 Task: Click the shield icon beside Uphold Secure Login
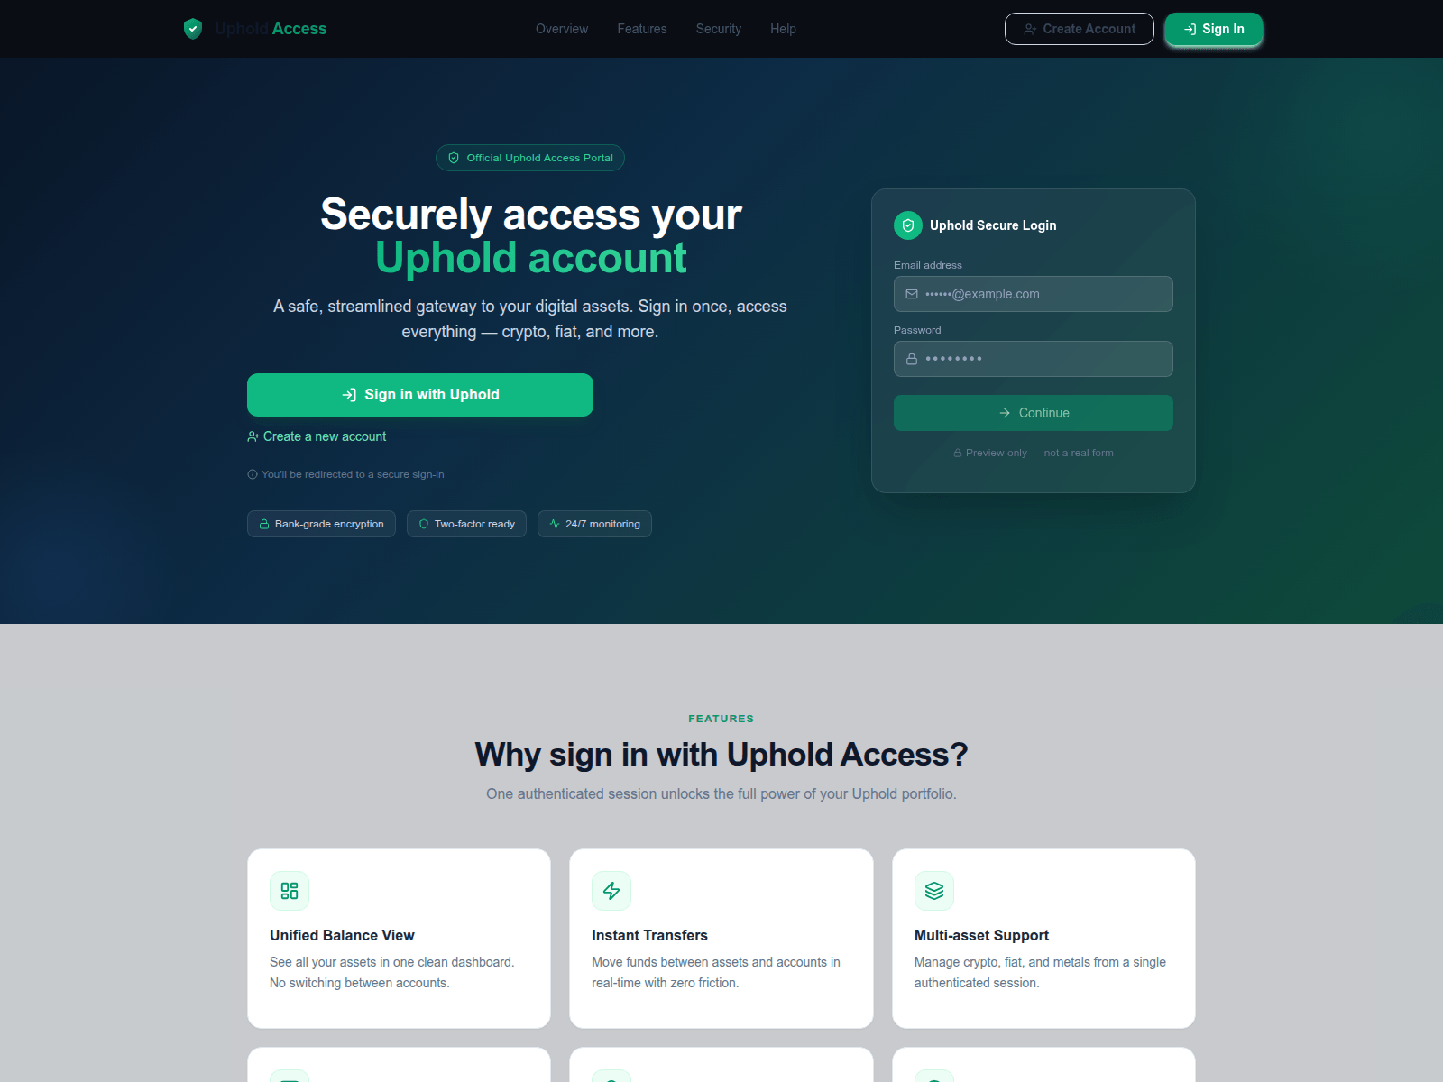click(908, 225)
